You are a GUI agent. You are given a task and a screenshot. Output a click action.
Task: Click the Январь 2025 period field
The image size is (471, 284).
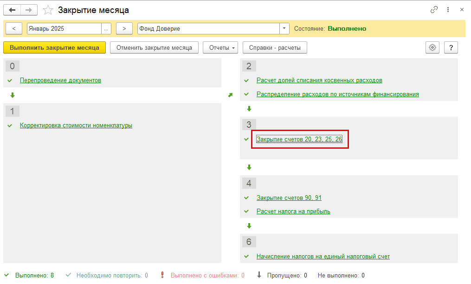click(x=64, y=28)
